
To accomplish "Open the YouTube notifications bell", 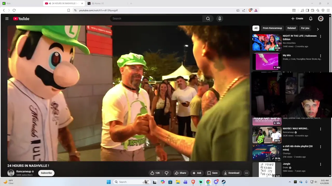I will click(x=311, y=19).
